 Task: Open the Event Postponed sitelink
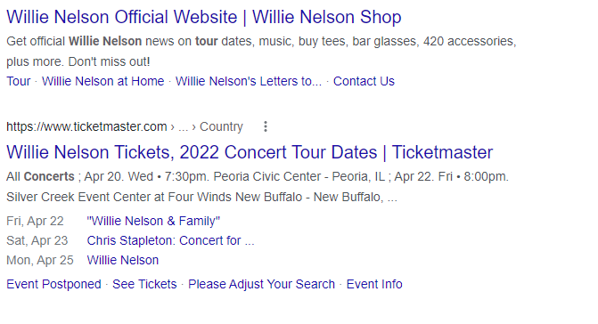[x=53, y=284]
